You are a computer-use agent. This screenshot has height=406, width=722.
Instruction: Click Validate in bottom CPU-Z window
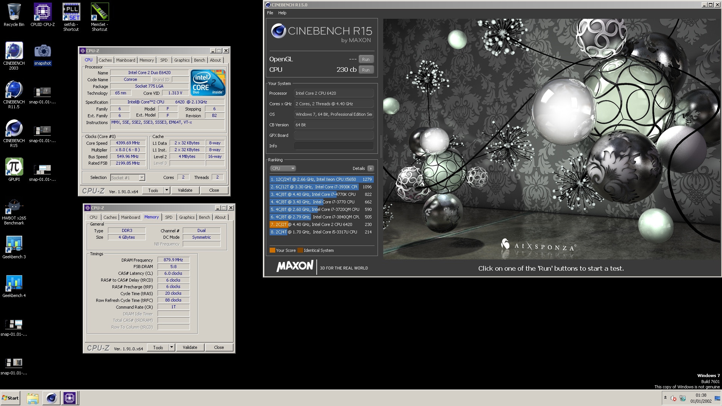coord(190,347)
